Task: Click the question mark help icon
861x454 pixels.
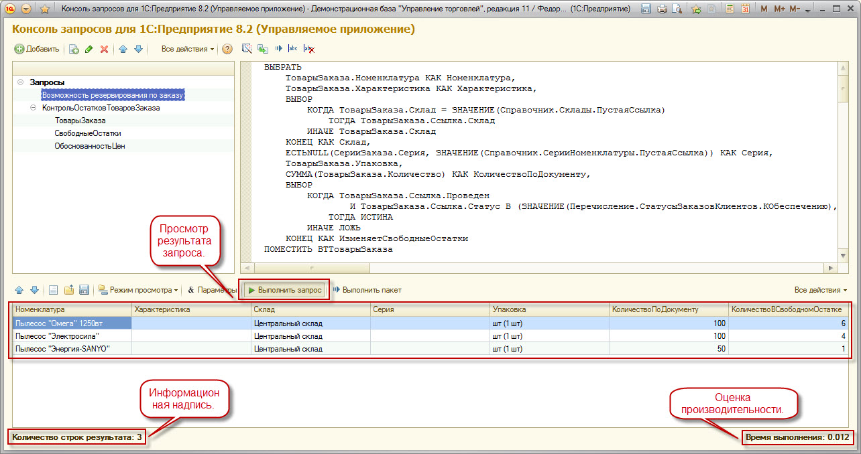Action: 227,49
